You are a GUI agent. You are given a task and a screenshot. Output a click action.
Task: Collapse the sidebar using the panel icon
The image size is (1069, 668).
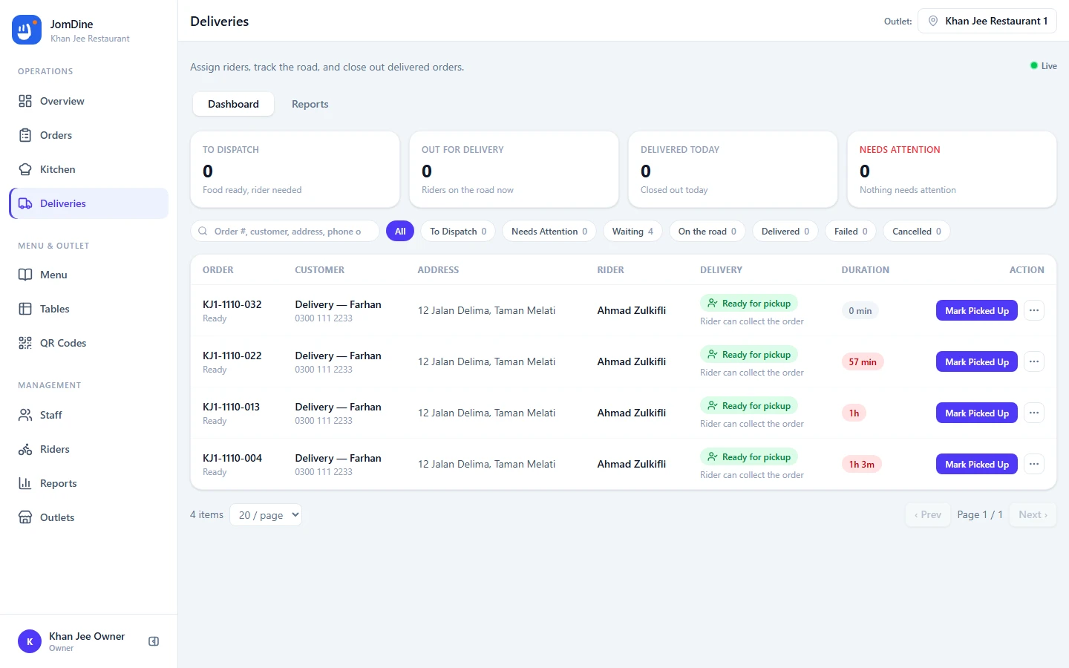point(154,641)
